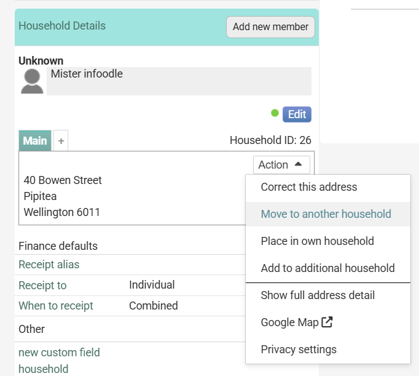Collapse the Action dropdown arrow

point(298,164)
